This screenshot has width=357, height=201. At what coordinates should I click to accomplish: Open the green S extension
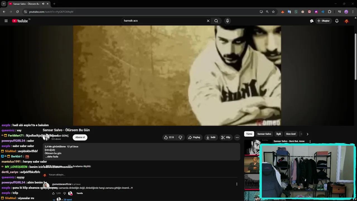pos(296,12)
